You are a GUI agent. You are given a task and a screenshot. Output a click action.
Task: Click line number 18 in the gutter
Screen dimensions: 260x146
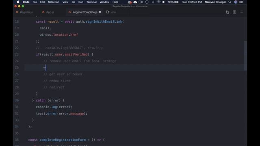[x=17, y=21]
